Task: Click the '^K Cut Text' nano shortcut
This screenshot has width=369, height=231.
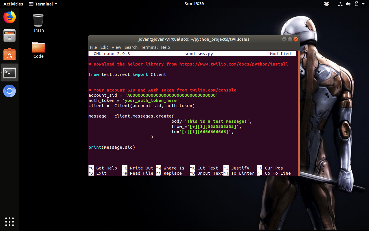Action: [204, 168]
